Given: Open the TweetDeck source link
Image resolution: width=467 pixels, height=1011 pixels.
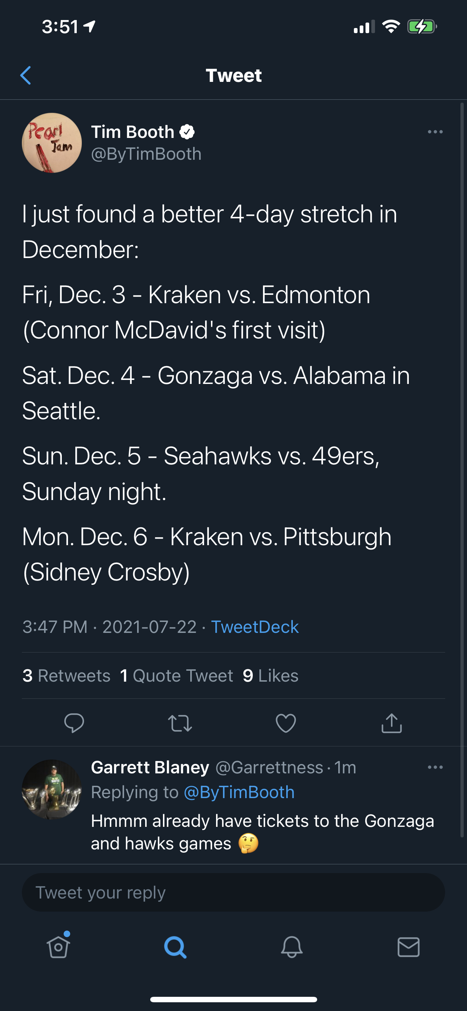Looking at the screenshot, I should (255, 627).
